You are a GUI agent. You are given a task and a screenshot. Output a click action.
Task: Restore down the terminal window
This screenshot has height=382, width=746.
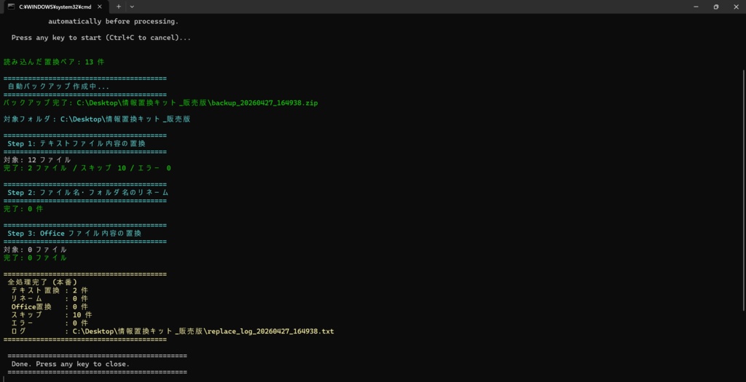pyautogui.click(x=715, y=7)
